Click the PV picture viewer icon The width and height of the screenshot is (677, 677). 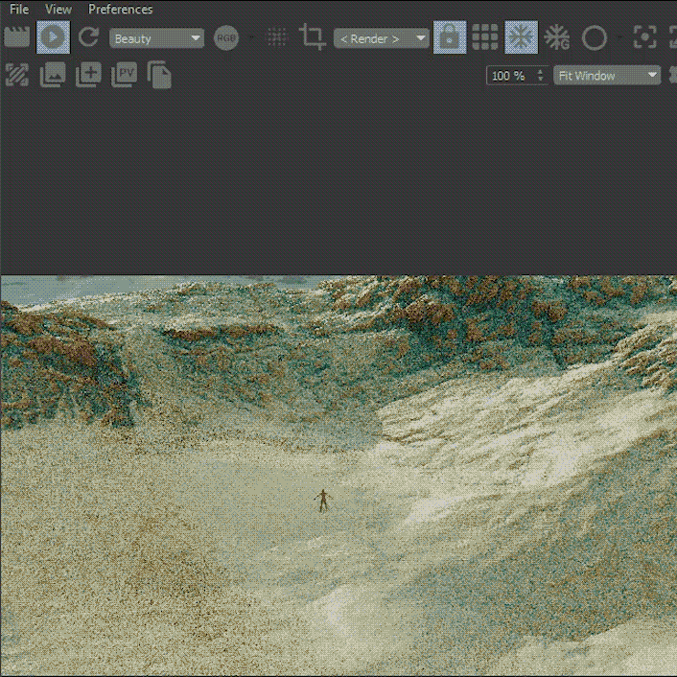point(124,74)
